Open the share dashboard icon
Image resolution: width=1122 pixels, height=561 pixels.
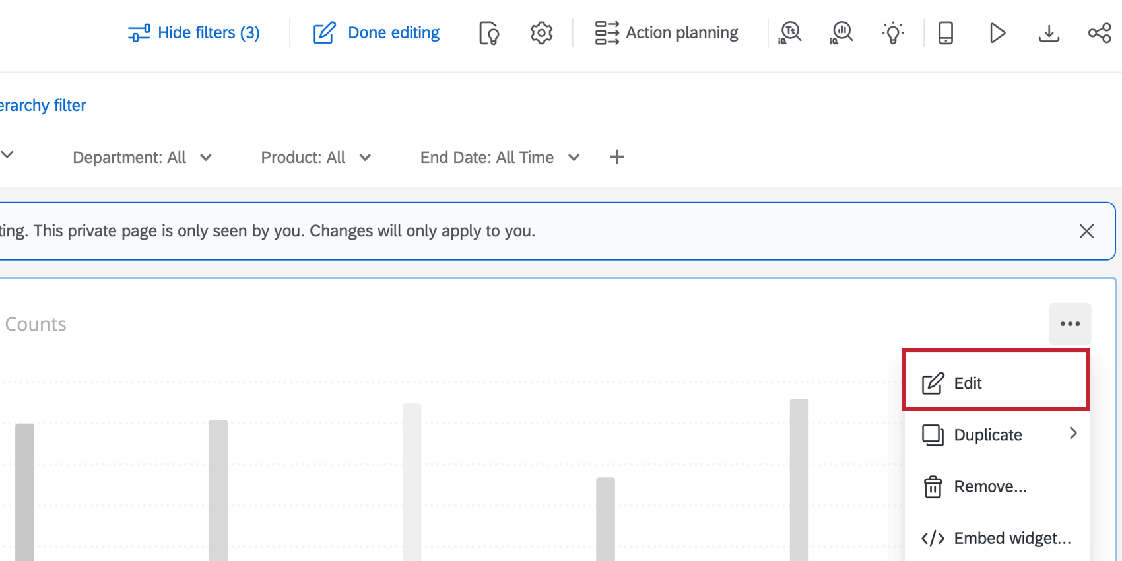(x=1100, y=32)
